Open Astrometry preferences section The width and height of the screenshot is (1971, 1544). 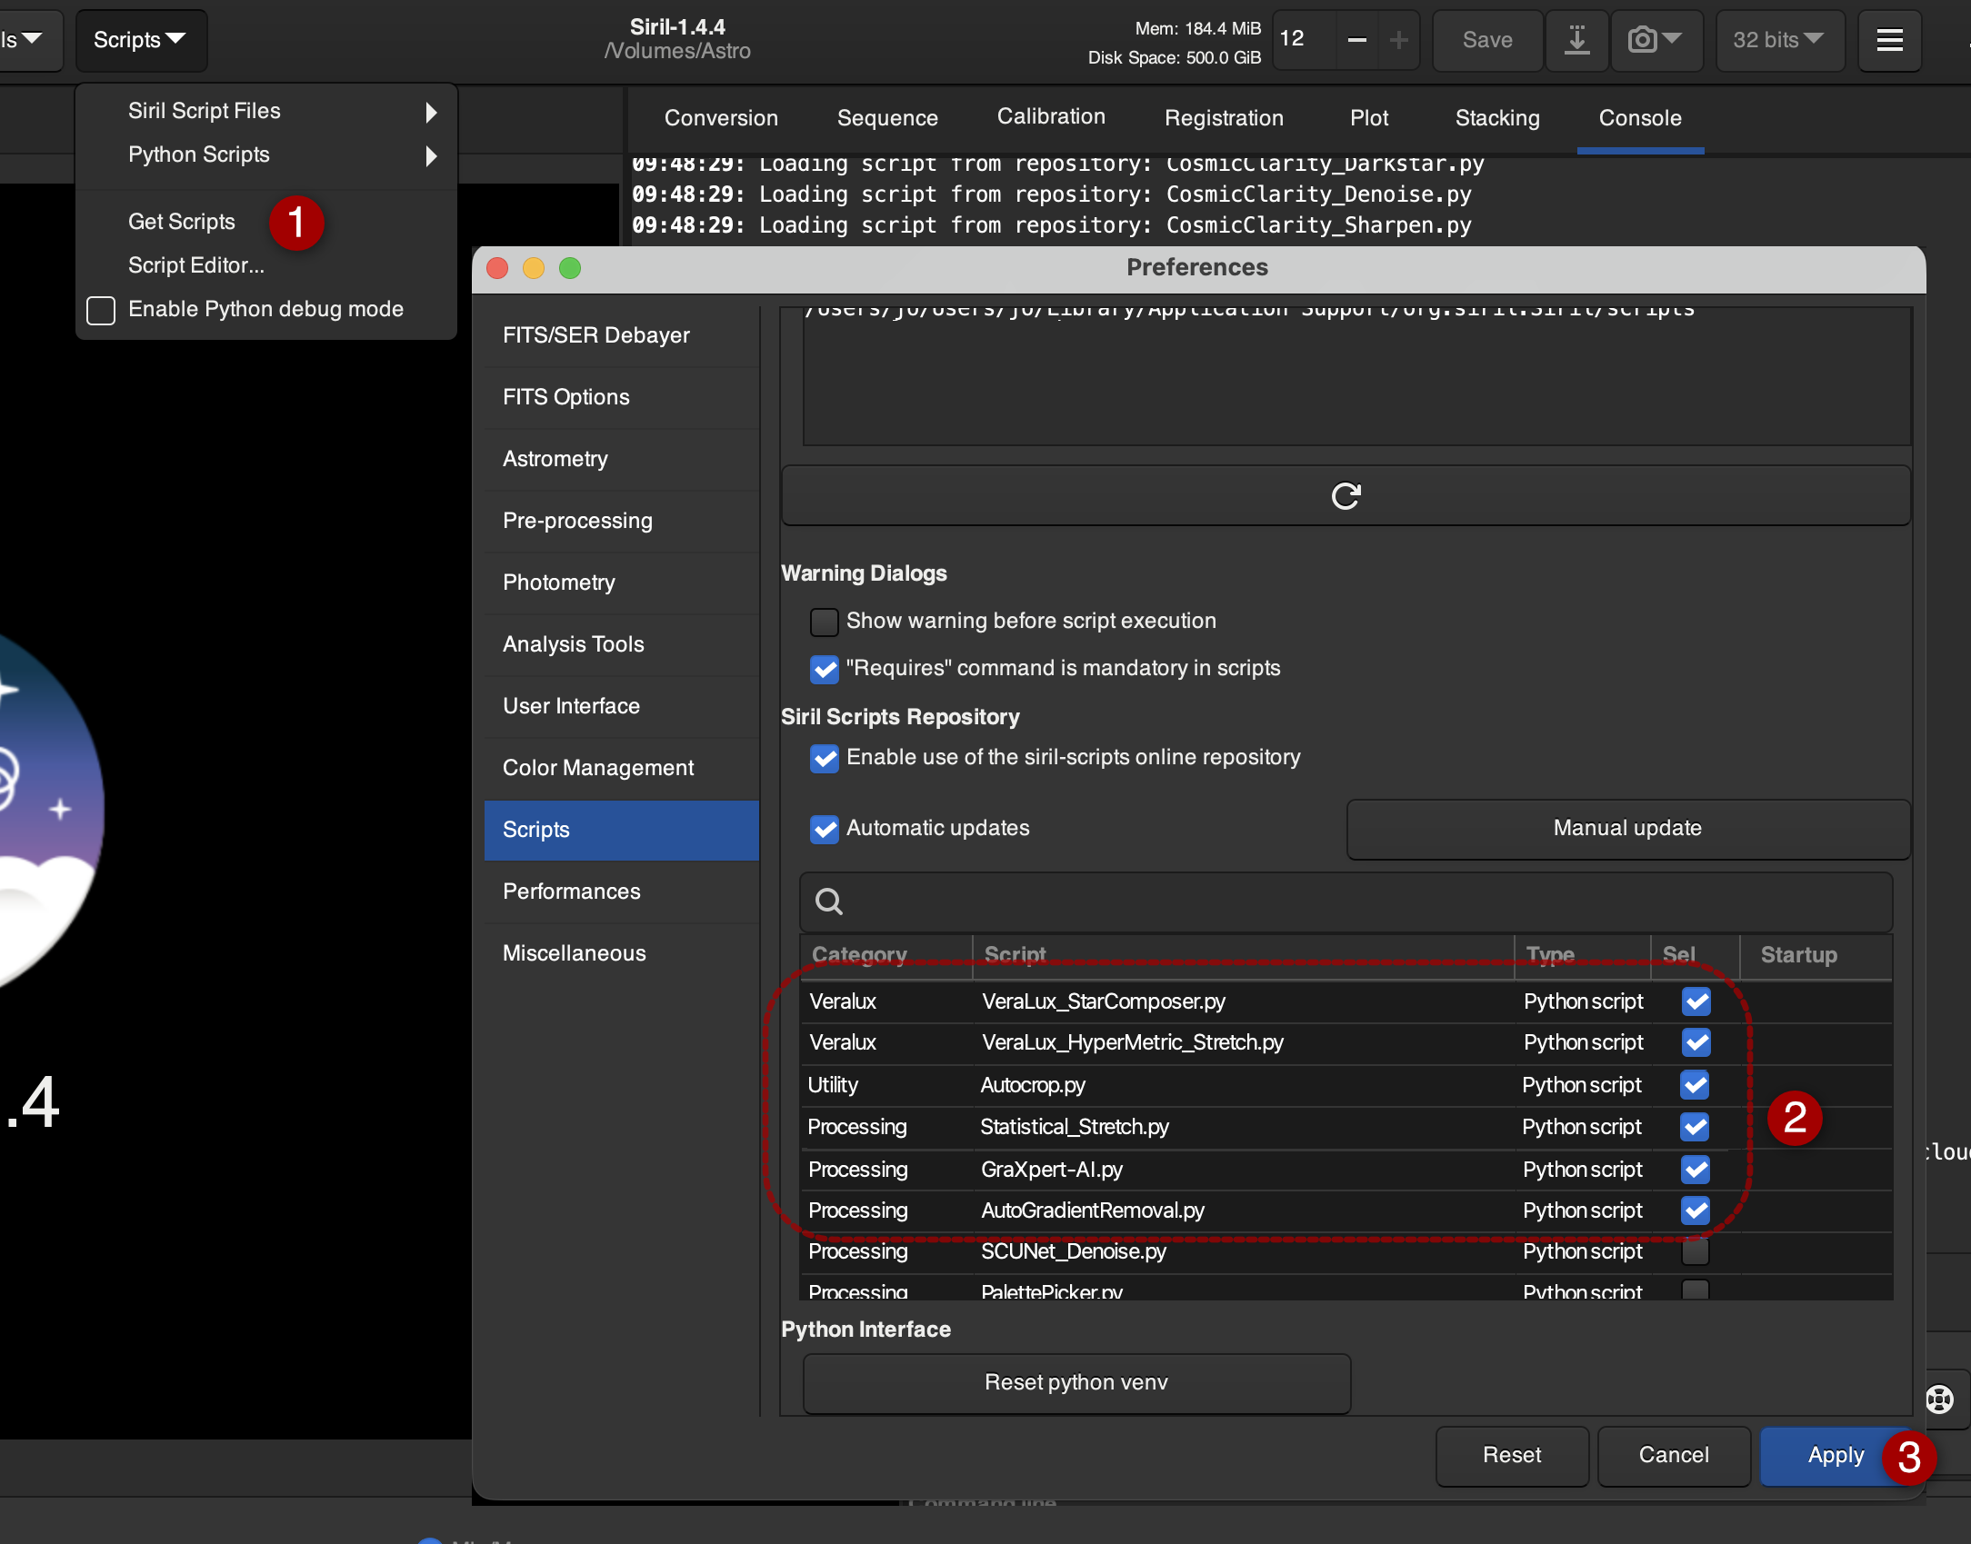pos(622,459)
